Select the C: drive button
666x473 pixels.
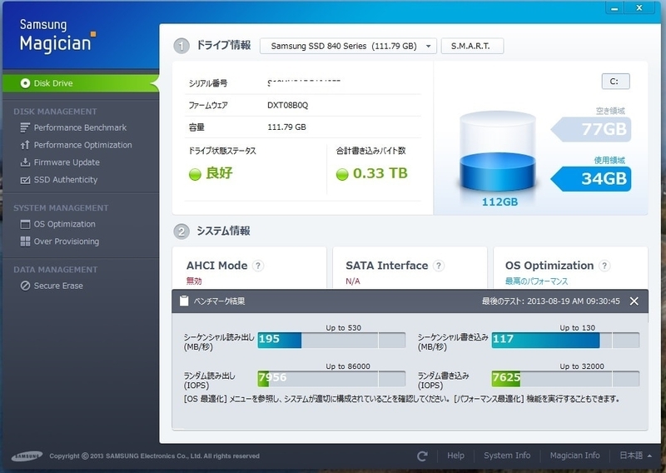[x=615, y=81]
